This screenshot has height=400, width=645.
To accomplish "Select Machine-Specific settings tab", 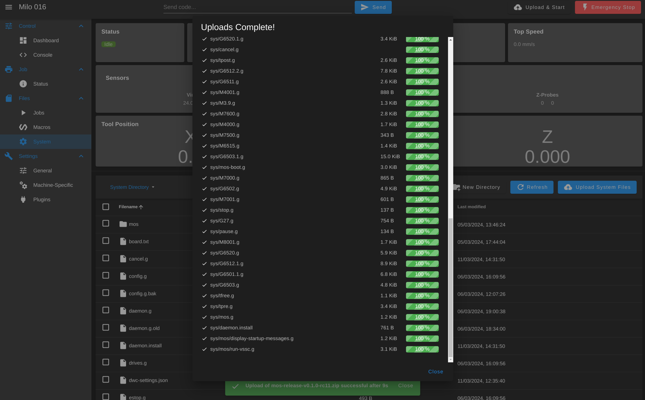I will 53,185.
